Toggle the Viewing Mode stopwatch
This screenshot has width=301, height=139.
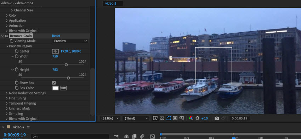click(12, 41)
